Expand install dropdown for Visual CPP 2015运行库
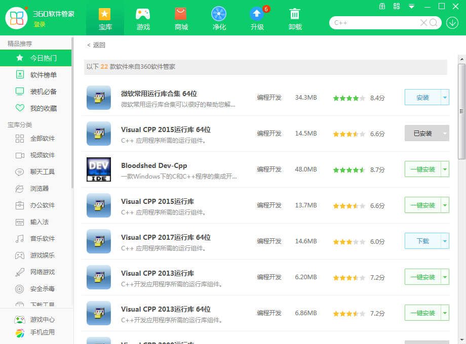 445,205
